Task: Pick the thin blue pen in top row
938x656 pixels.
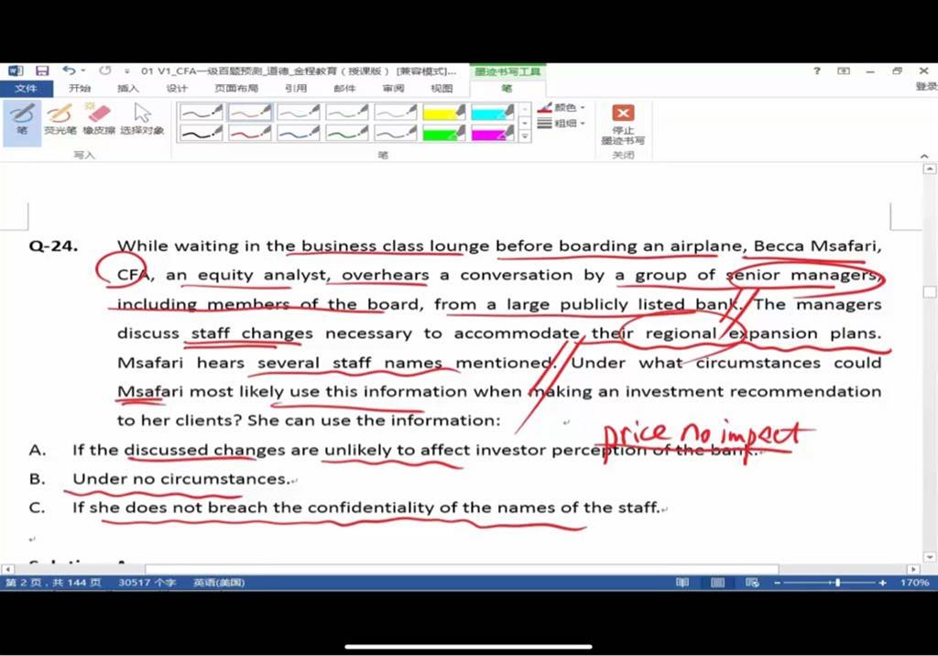Action: pyautogui.click(x=298, y=112)
